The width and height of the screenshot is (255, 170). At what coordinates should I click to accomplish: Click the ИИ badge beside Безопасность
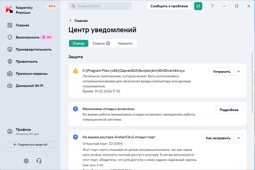[x=47, y=37]
